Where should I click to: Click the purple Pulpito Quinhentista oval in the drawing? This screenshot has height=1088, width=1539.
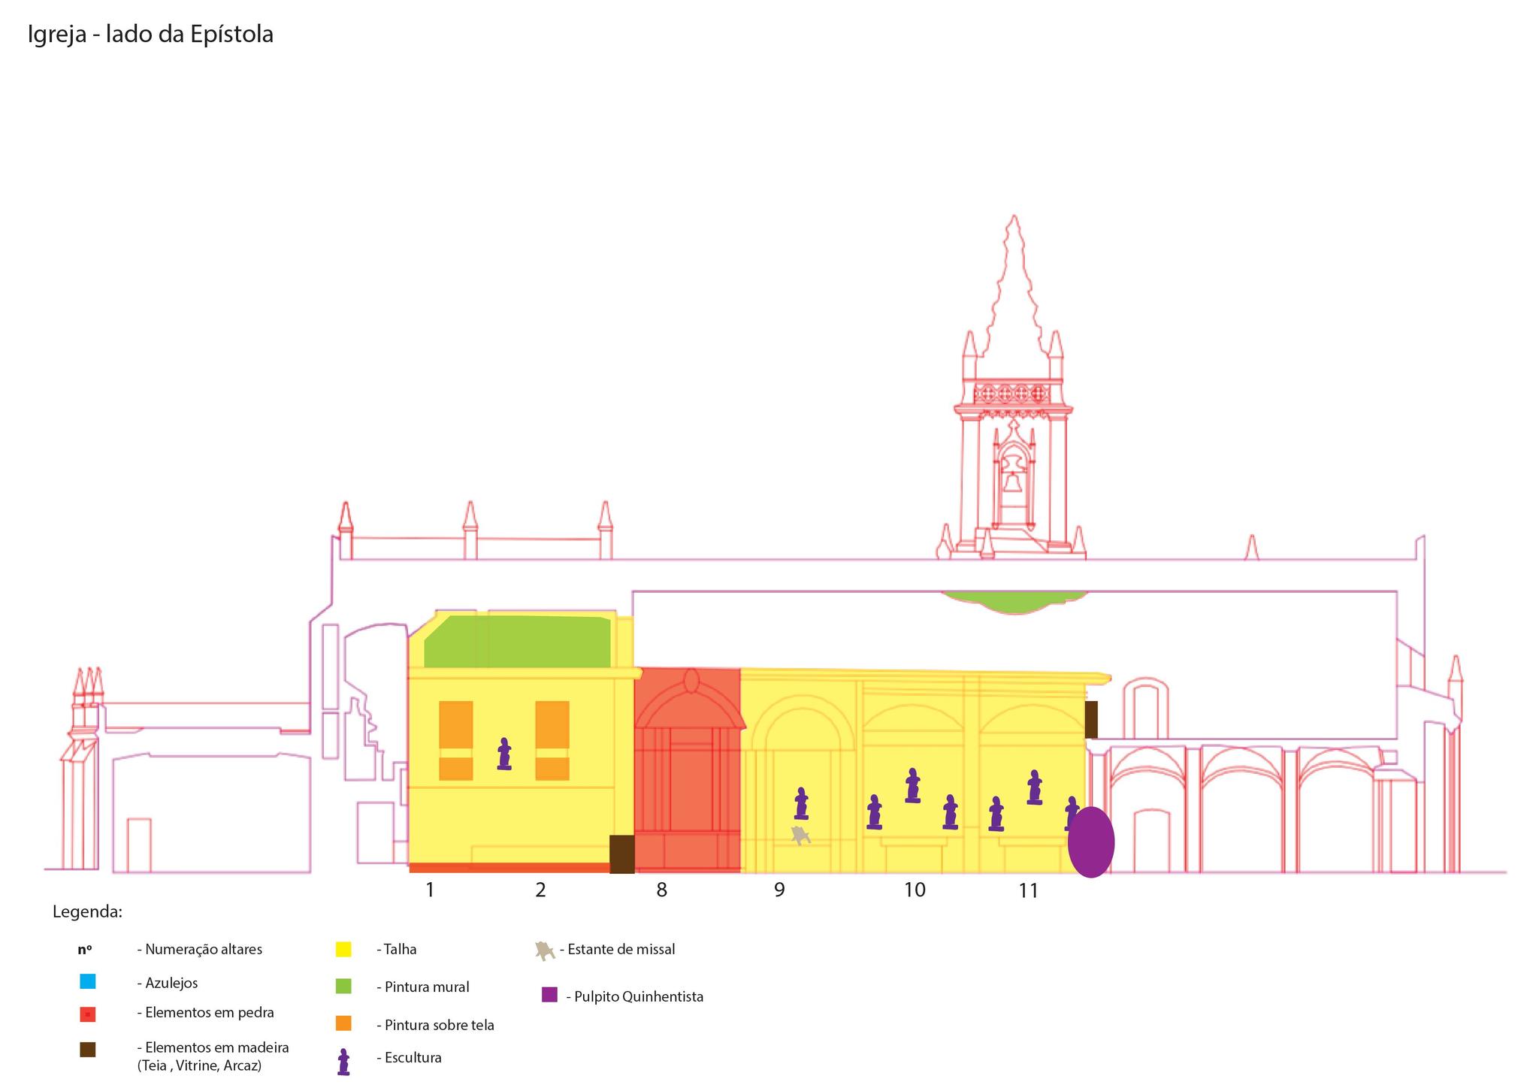tap(1090, 842)
